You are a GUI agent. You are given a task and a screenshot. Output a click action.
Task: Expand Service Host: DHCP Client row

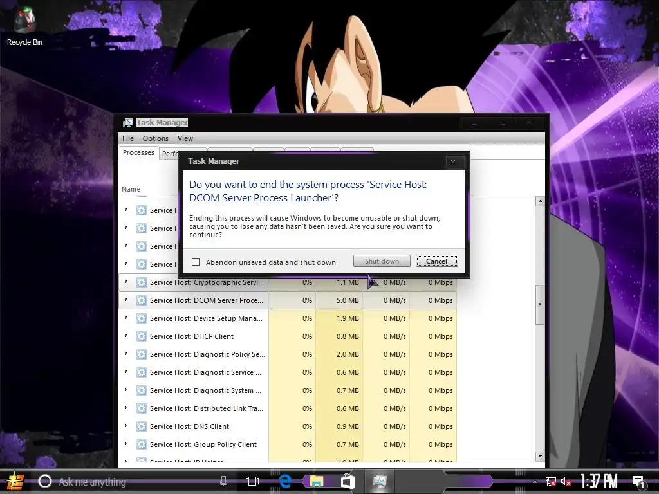click(x=125, y=336)
